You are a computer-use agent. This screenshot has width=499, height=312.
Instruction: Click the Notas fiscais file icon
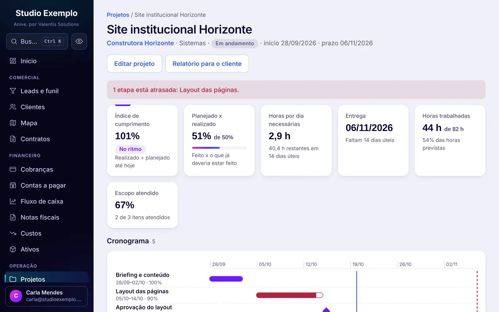click(x=13, y=217)
